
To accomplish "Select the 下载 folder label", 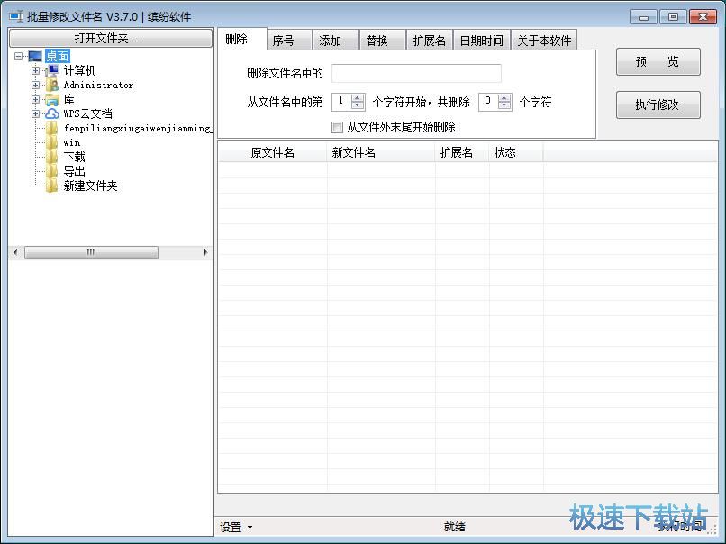I will pos(75,157).
